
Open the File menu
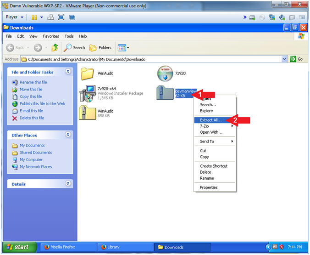9,36
